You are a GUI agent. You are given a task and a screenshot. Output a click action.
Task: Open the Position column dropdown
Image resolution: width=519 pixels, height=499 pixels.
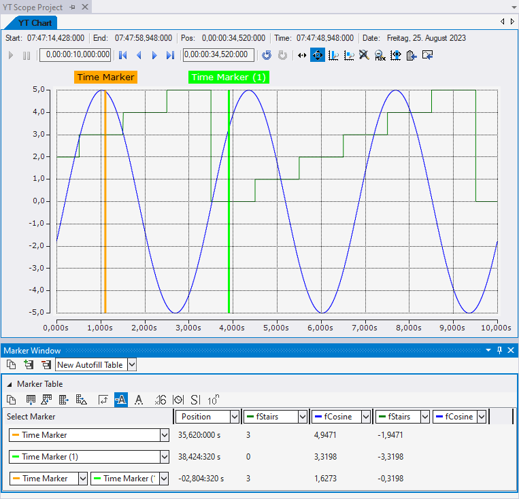tap(235, 417)
